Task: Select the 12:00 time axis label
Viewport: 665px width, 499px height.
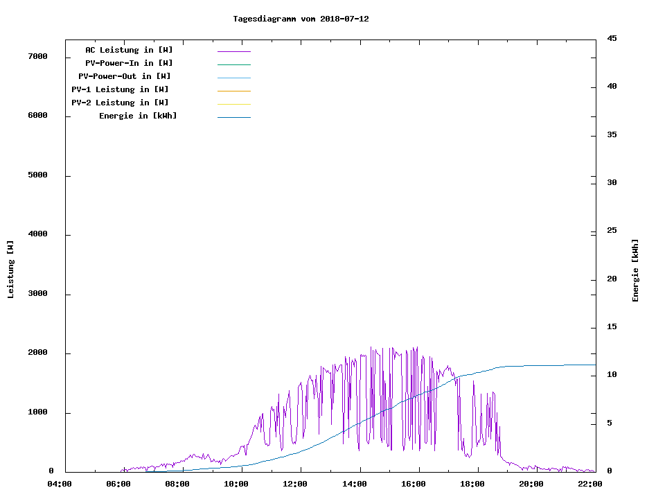Action: pyautogui.click(x=296, y=484)
